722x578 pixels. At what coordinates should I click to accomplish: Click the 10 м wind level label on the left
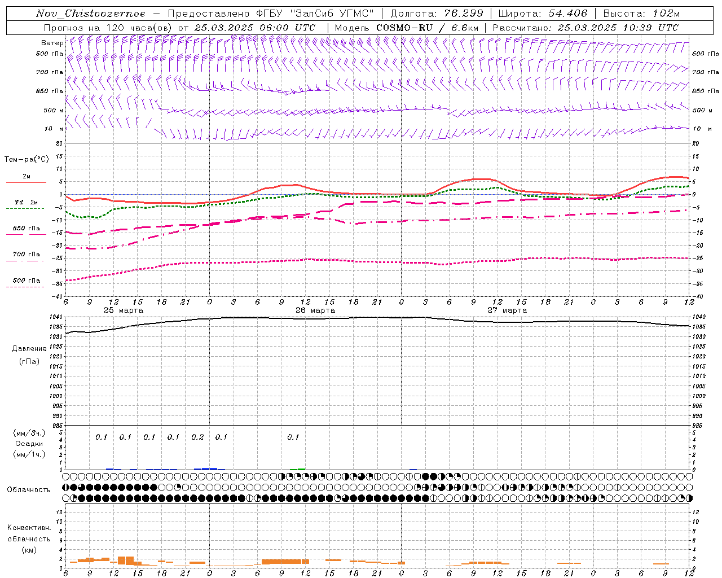(x=54, y=129)
